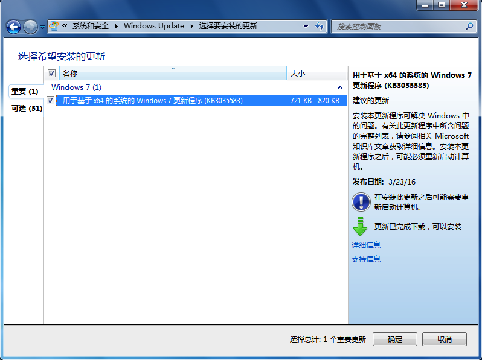This screenshot has height=360, width=482.
Task: Select the KB3035583 update row name
Action: [x=152, y=100]
